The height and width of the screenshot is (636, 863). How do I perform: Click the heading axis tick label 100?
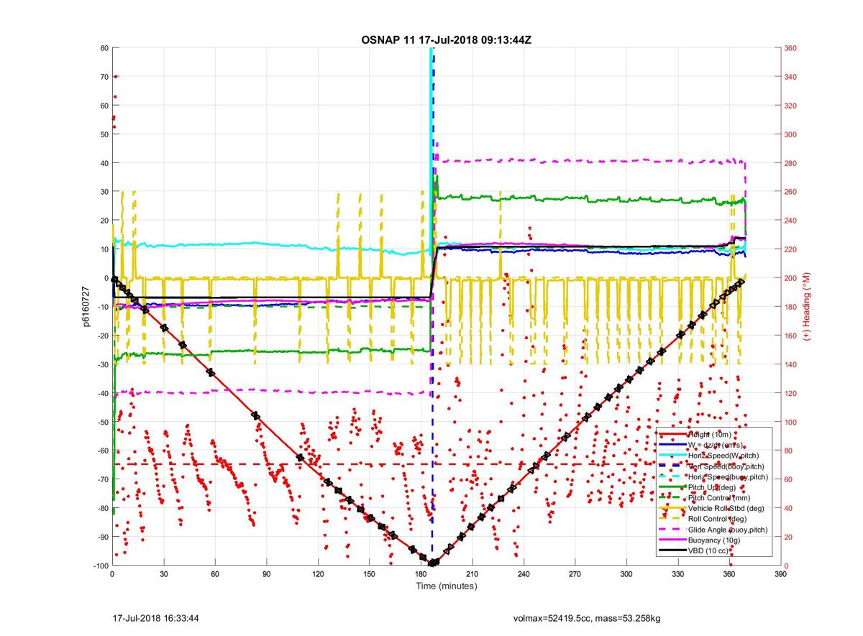791,422
